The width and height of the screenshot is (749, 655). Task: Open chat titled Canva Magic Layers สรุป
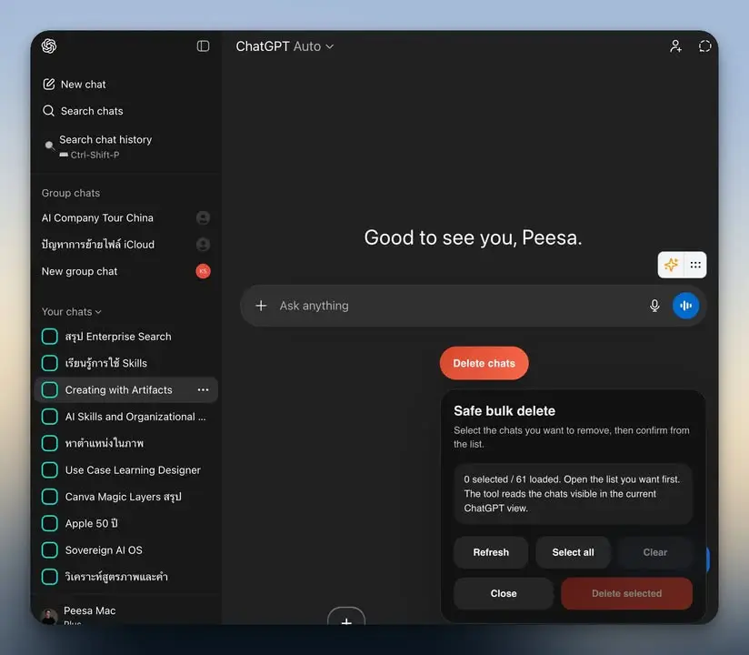(x=124, y=497)
